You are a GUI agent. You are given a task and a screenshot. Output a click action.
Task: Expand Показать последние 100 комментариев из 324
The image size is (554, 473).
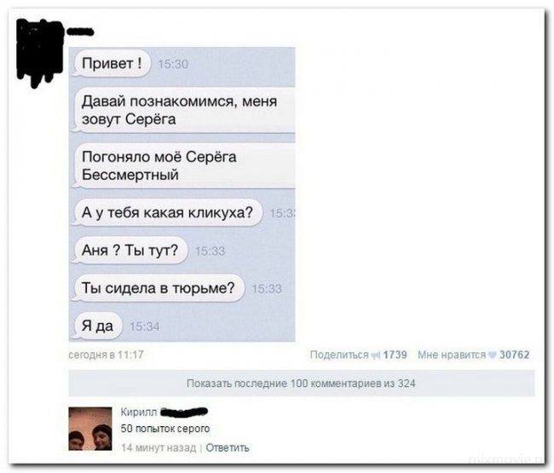(x=302, y=384)
